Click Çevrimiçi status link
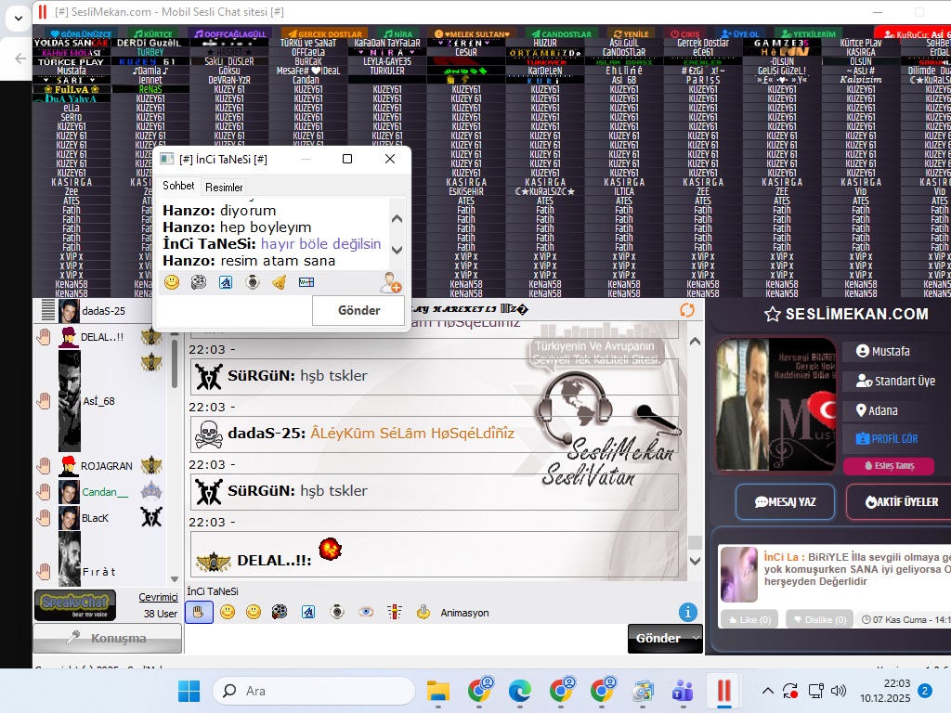 (x=158, y=597)
